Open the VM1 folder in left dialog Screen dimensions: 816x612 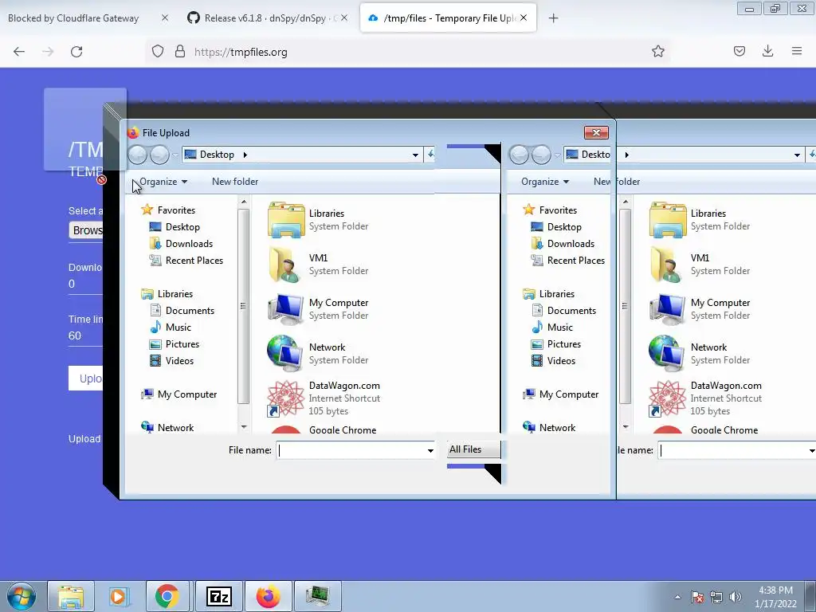(317, 265)
